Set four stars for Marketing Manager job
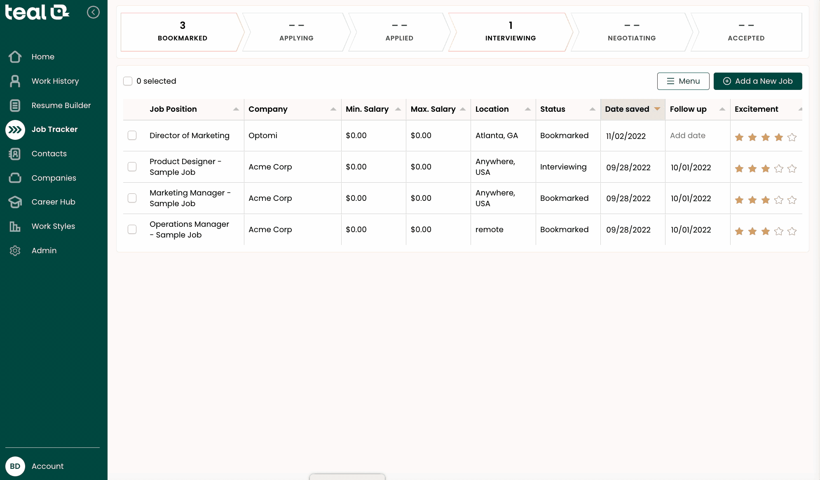The image size is (820, 480). [x=779, y=200]
